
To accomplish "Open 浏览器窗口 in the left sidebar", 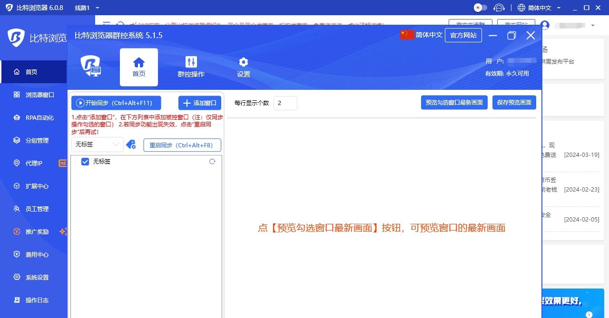I will [x=33, y=95].
